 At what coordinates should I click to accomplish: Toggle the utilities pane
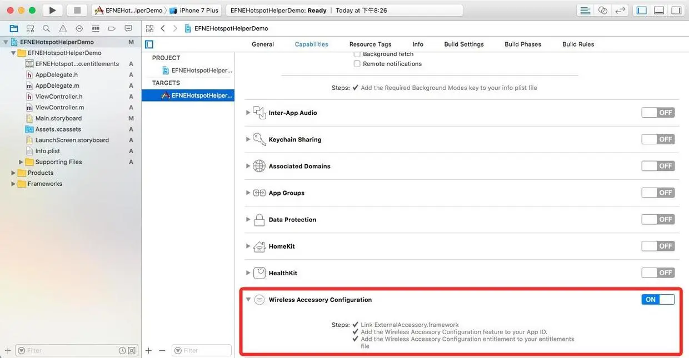676,10
